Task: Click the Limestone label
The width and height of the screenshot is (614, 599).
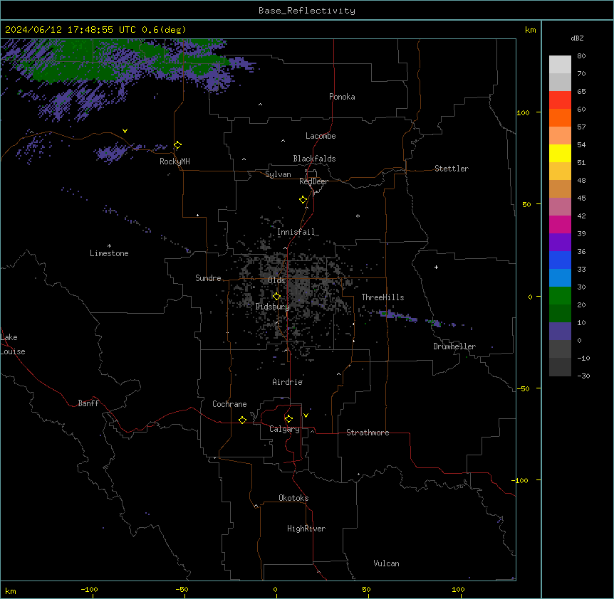Action: pos(109,253)
